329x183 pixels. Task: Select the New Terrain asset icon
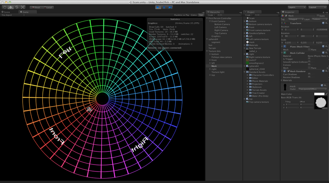pyautogui.click(x=248, y=48)
